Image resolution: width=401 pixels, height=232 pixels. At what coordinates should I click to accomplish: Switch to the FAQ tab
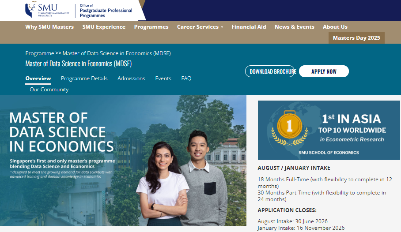186,79
